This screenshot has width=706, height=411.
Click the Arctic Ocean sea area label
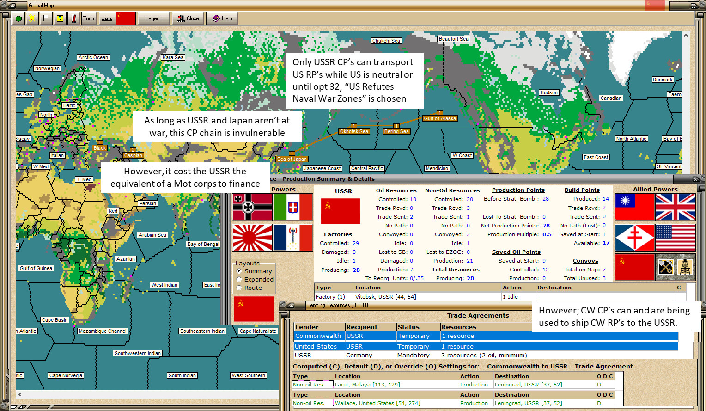point(93,57)
